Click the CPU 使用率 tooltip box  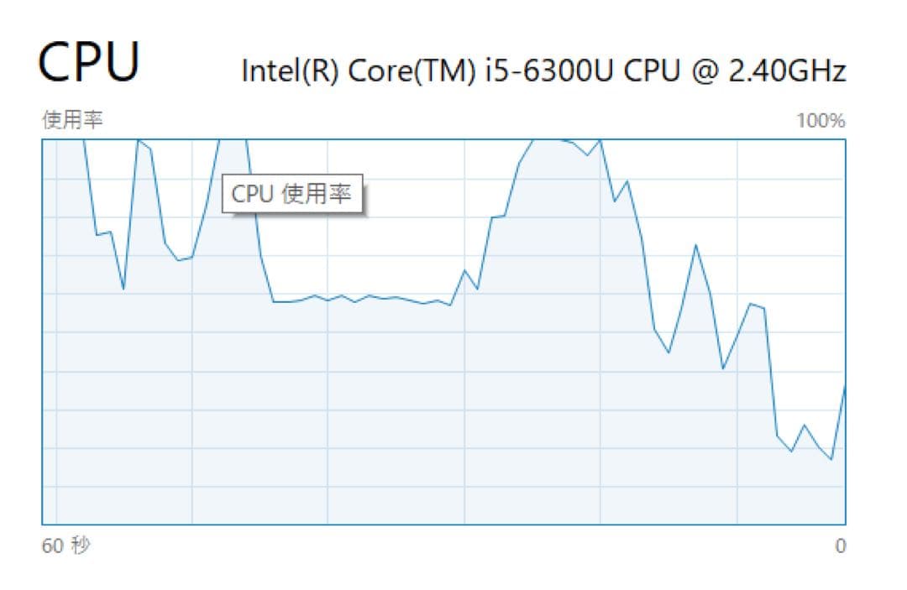click(294, 194)
